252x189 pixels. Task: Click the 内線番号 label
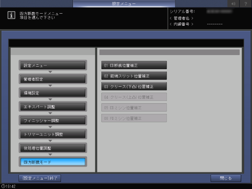pyautogui.click(x=181, y=24)
